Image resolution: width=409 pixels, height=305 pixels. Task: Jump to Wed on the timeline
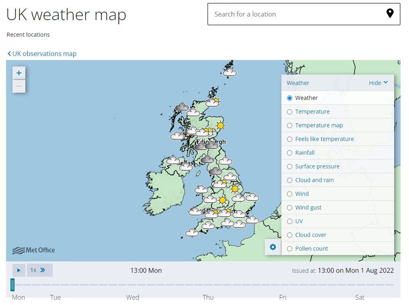pyautogui.click(x=132, y=297)
